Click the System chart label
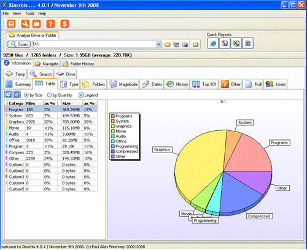307x250 pixels. pos(245,123)
